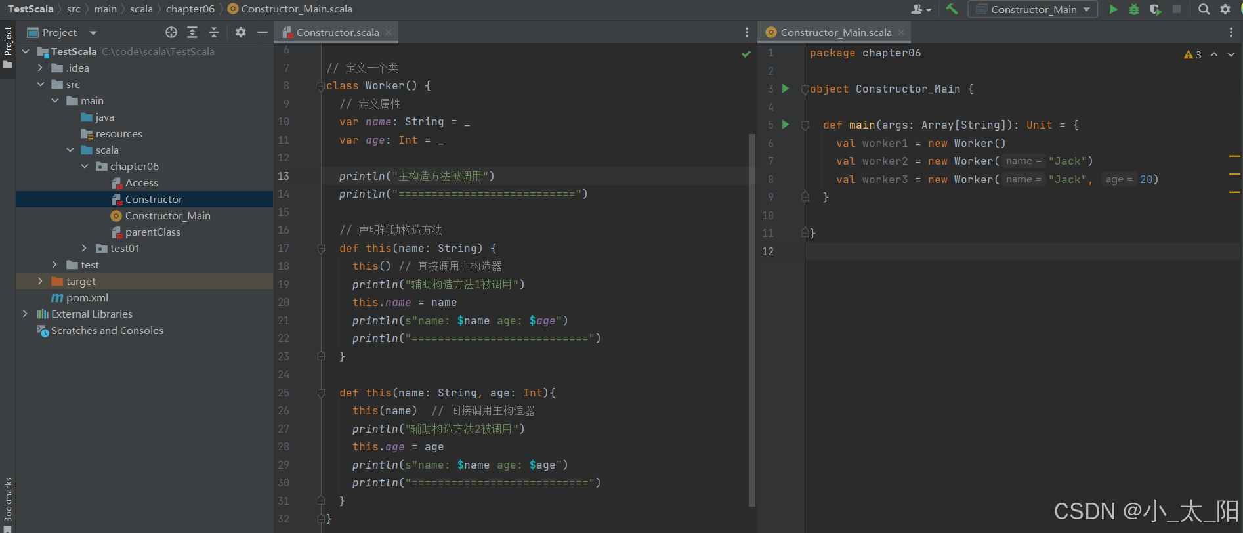Viewport: 1243px width, 533px height.
Task: Select the Access file in tree
Action: click(142, 182)
